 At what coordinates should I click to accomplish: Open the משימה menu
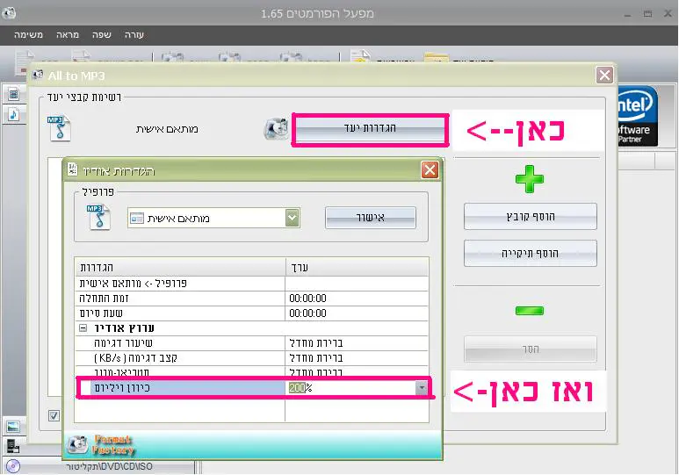coord(30,34)
